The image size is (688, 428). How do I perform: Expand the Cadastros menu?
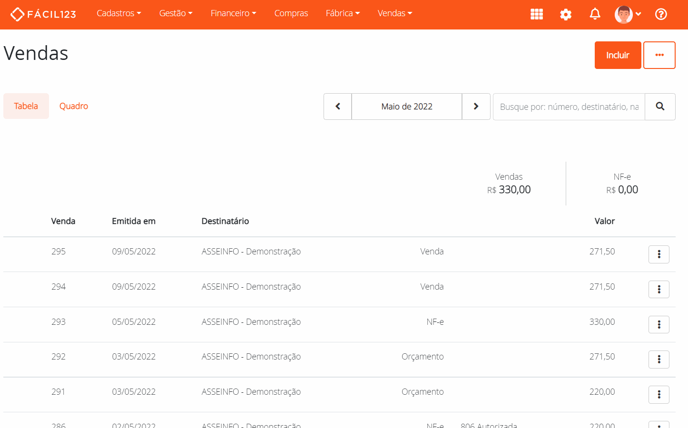click(x=118, y=13)
